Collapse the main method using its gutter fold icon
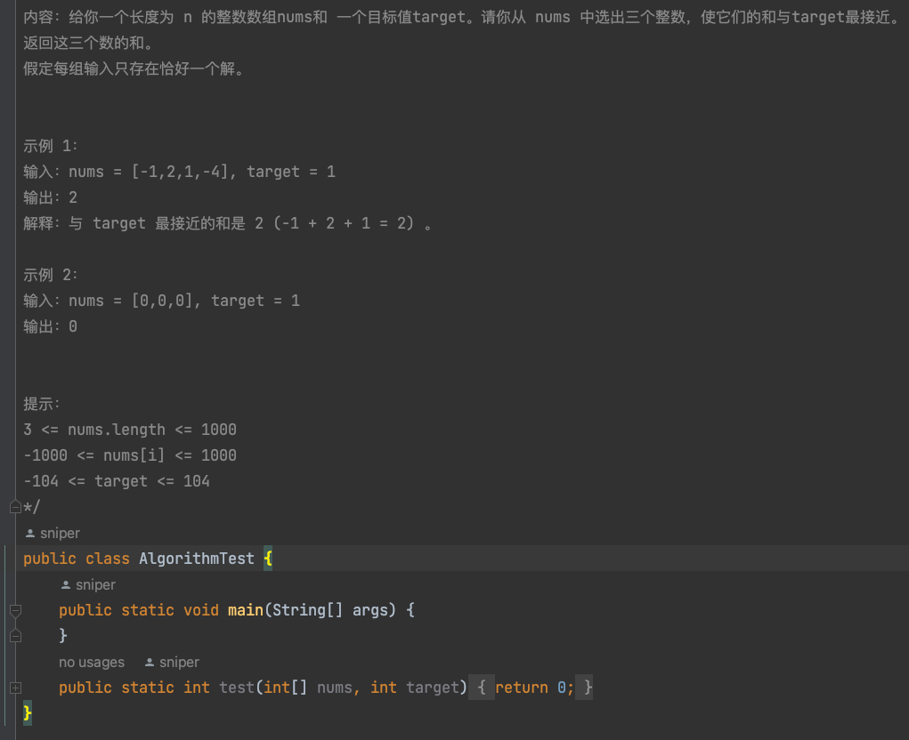 point(15,610)
